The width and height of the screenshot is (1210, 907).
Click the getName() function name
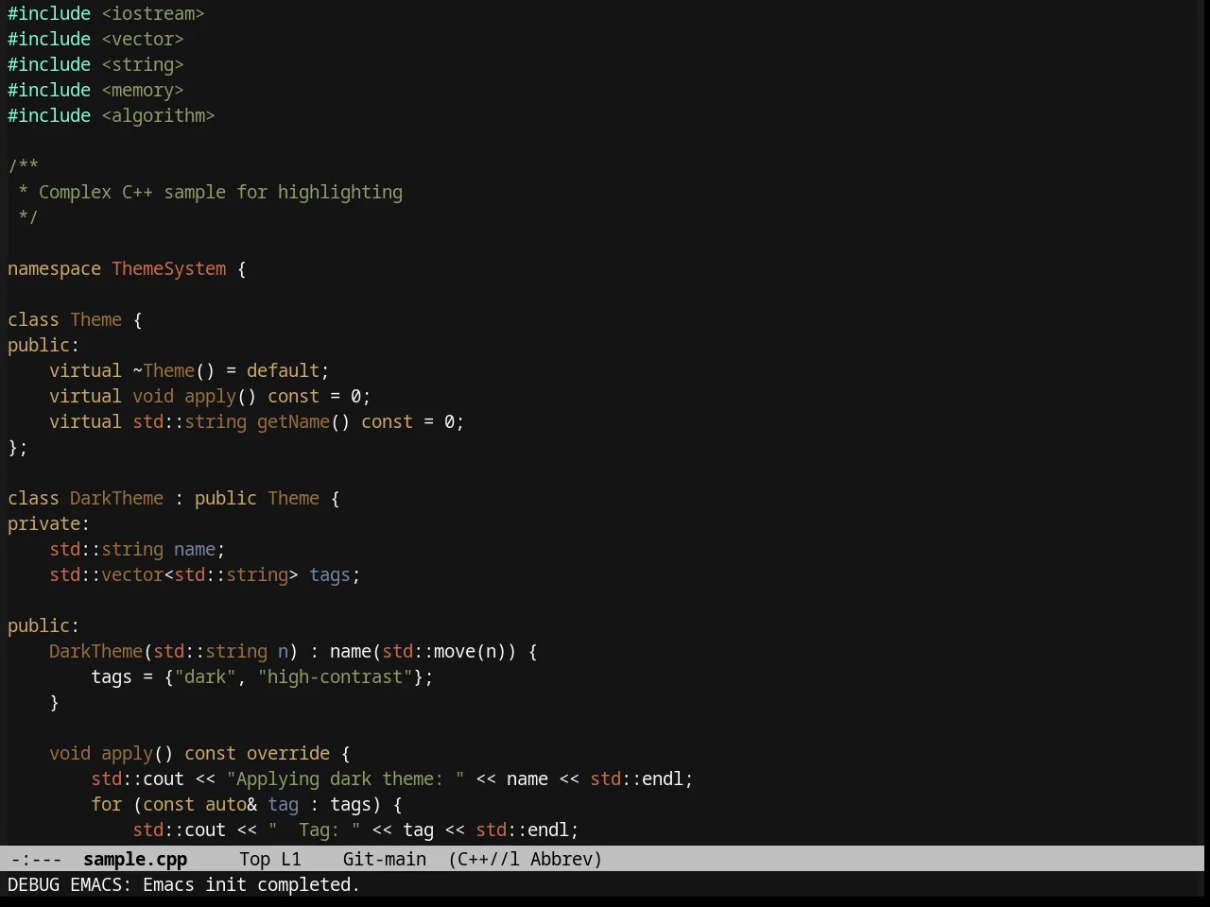tap(293, 421)
